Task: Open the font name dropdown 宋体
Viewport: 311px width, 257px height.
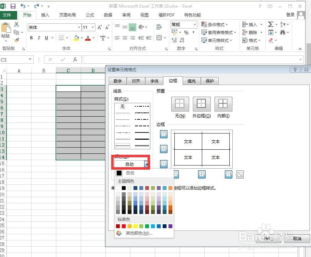Action: (79, 28)
